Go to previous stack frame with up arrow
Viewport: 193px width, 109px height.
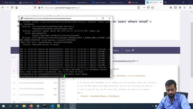click(12, 57)
